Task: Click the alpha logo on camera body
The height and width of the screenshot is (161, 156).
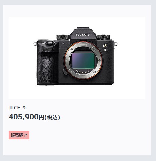Action: (105, 46)
